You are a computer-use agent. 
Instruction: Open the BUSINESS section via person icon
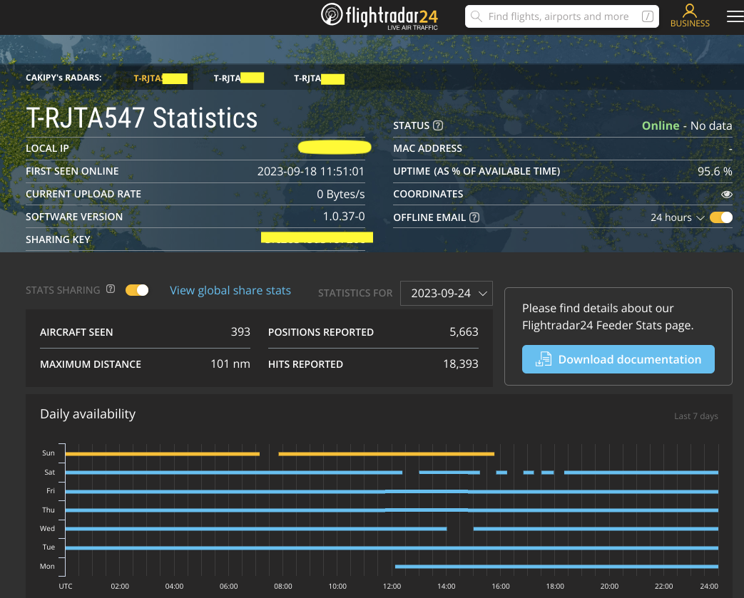[x=689, y=11]
